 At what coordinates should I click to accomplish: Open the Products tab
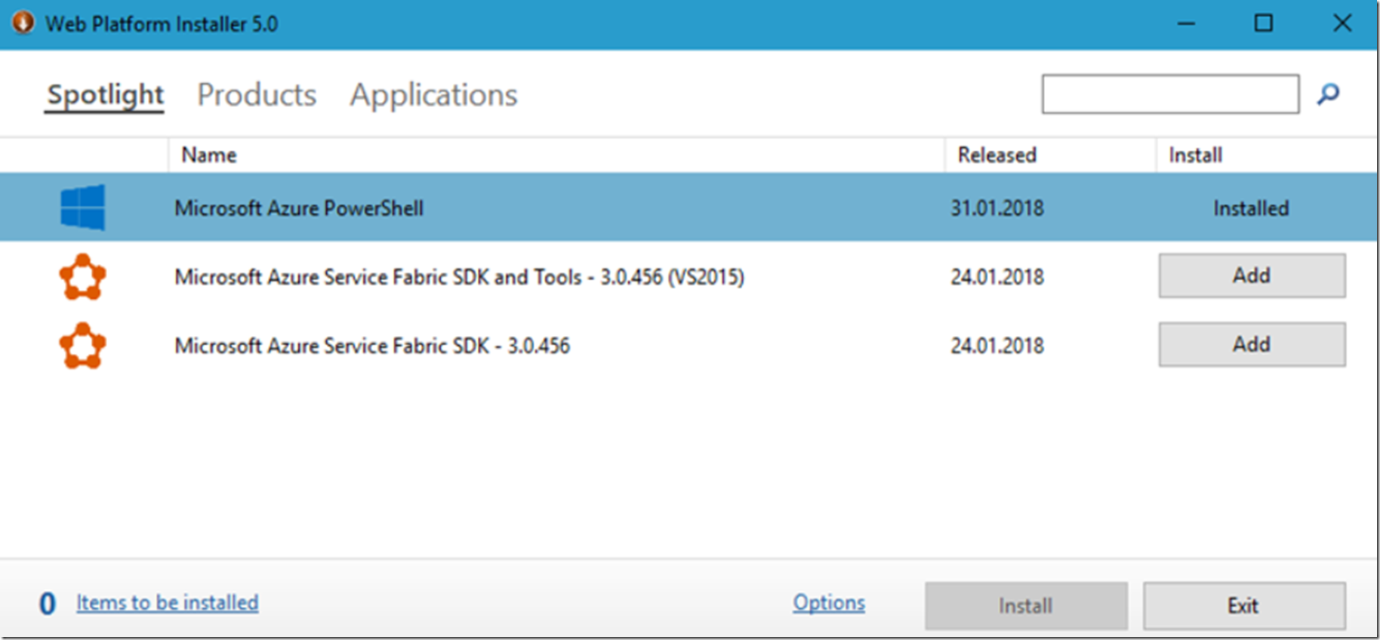[257, 95]
